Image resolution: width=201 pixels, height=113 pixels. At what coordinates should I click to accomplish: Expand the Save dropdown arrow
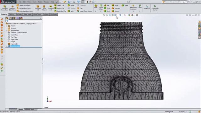click(x=71, y=2)
